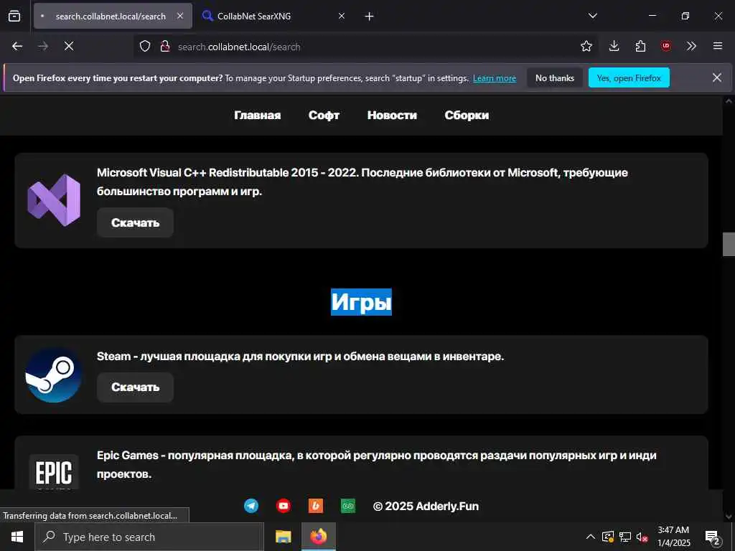Click the orange Boosty icon in the footer
This screenshot has width=735, height=551.
[x=316, y=506]
